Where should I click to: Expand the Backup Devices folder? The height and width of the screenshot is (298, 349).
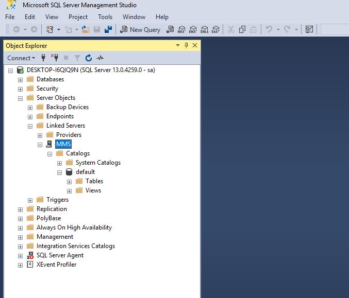(30, 108)
